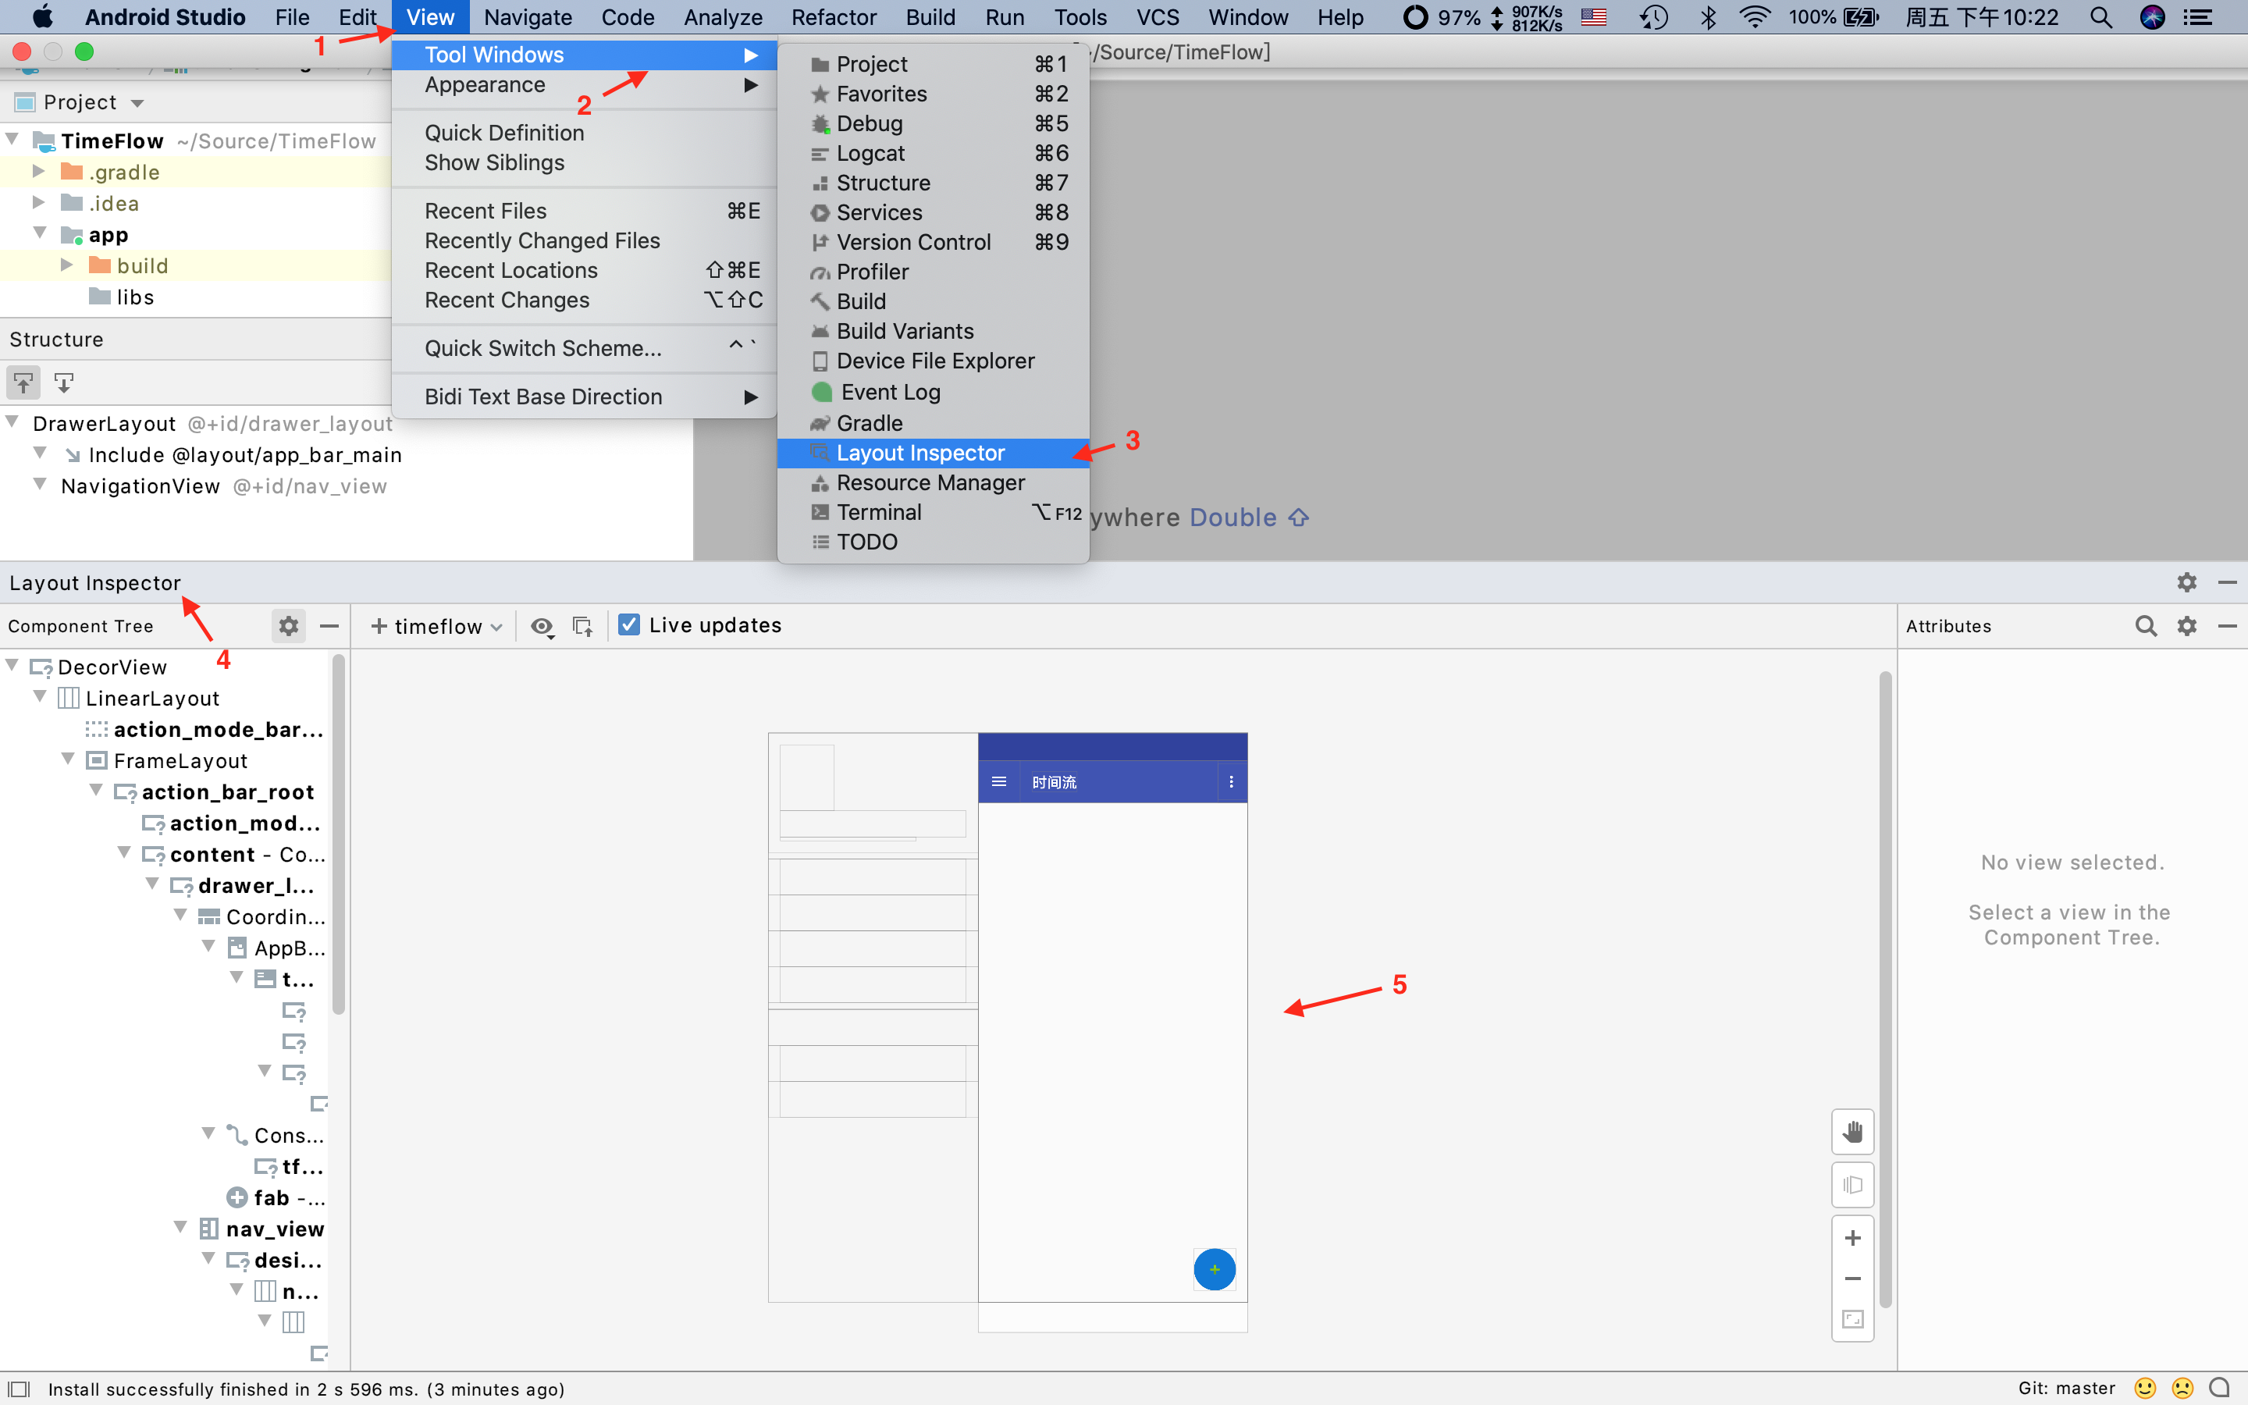Zoom in with the plus icon
This screenshot has width=2248, height=1405.
[x=1852, y=1238]
